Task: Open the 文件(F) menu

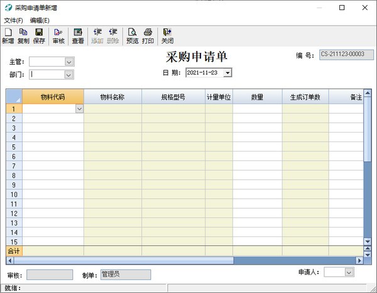Action: [x=13, y=20]
